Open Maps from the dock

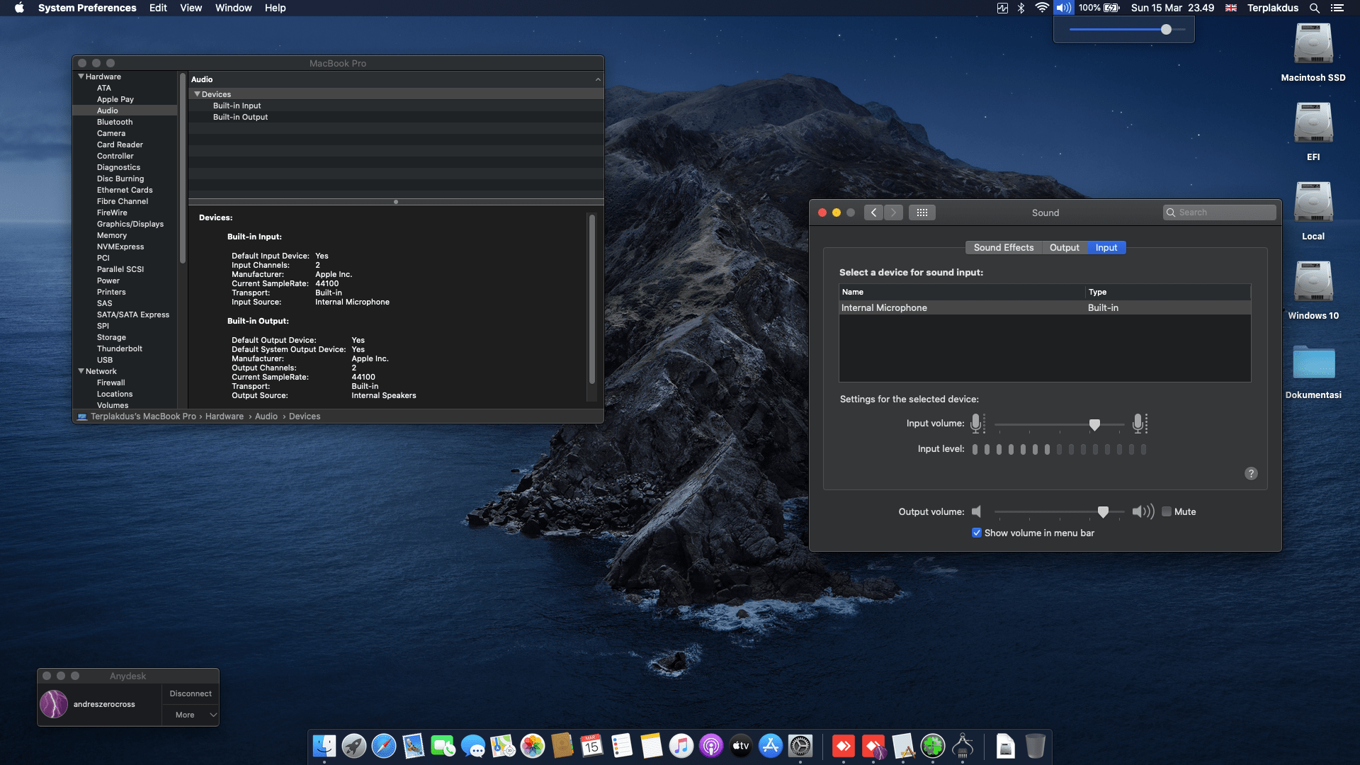[503, 746]
